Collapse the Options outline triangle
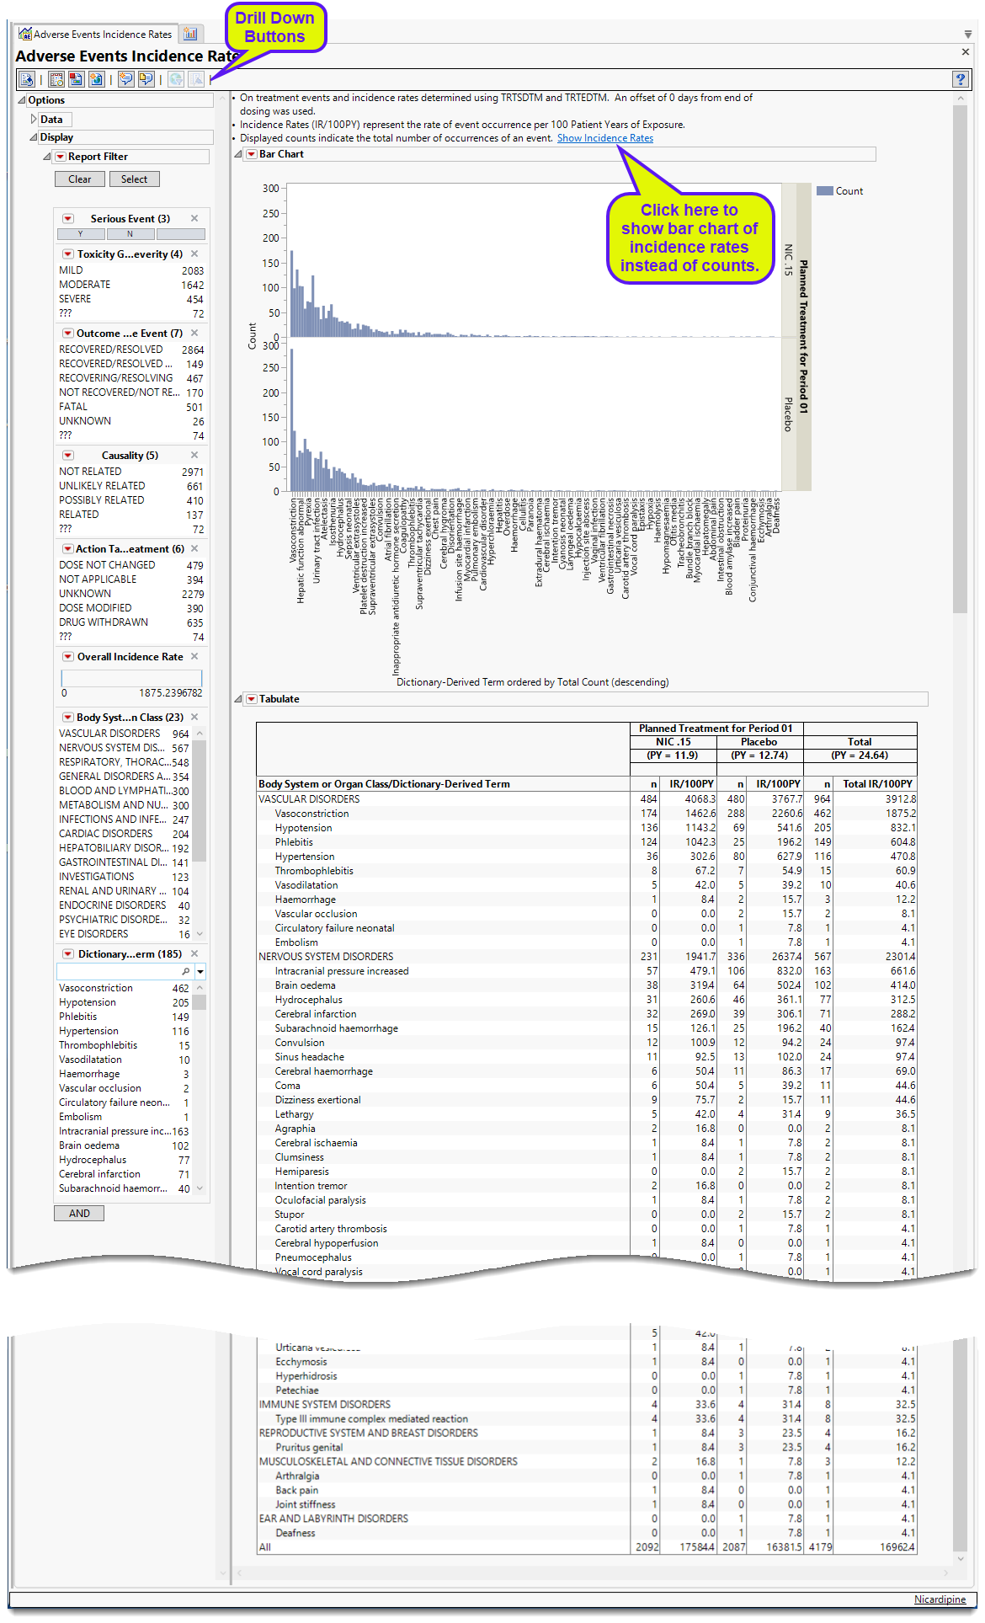This screenshot has width=985, height=1623. (x=22, y=100)
